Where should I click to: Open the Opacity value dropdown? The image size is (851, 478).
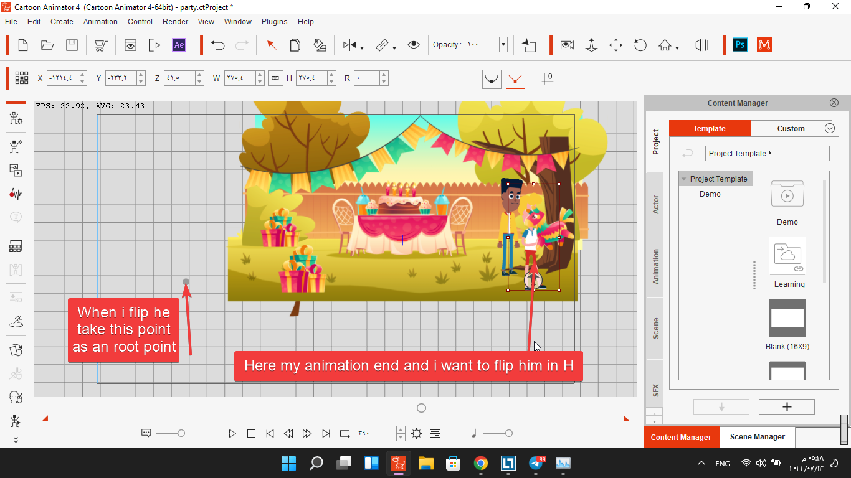[x=503, y=45]
